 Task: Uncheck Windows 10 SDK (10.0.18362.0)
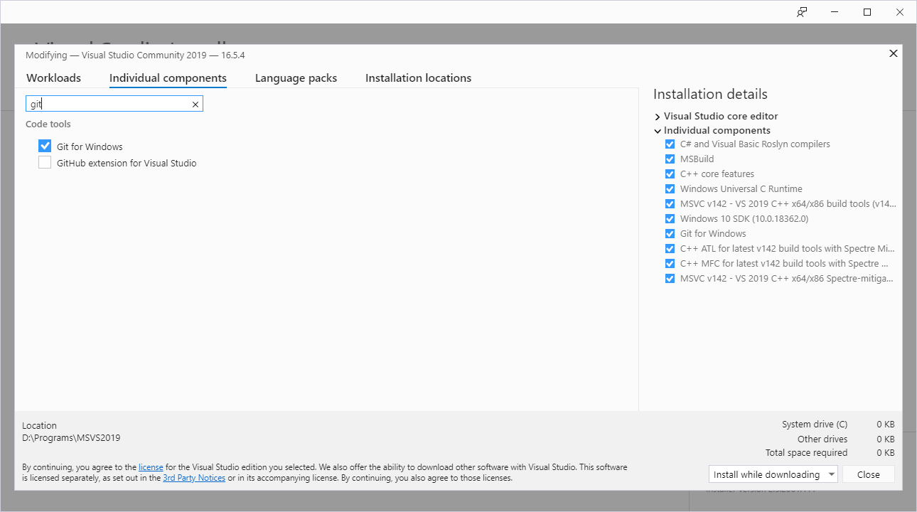point(670,218)
